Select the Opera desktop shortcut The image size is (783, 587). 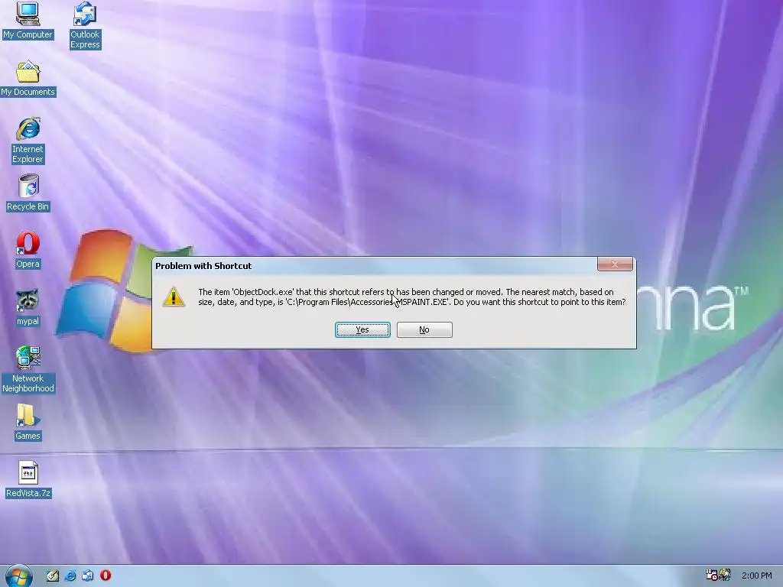[28, 251]
